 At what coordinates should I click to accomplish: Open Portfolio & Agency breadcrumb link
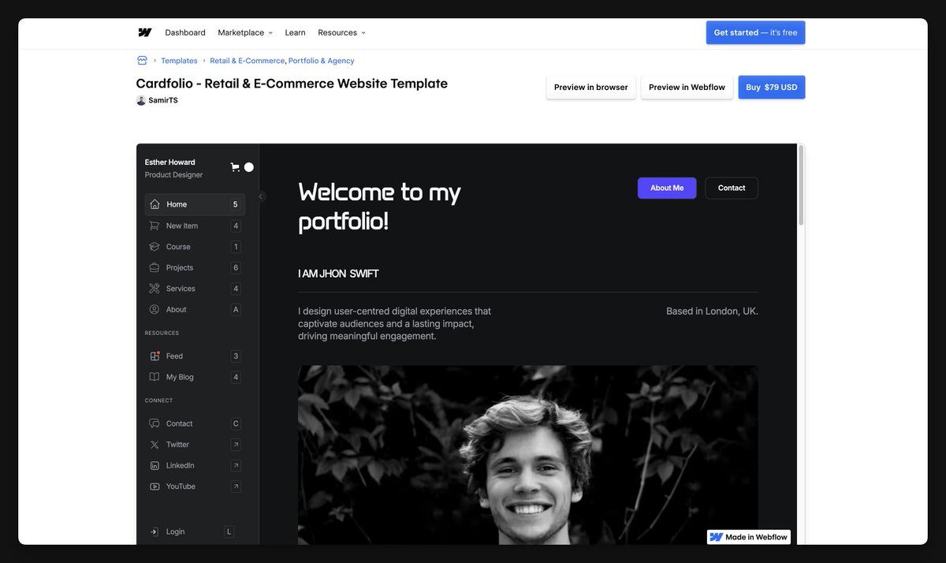(x=322, y=61)
